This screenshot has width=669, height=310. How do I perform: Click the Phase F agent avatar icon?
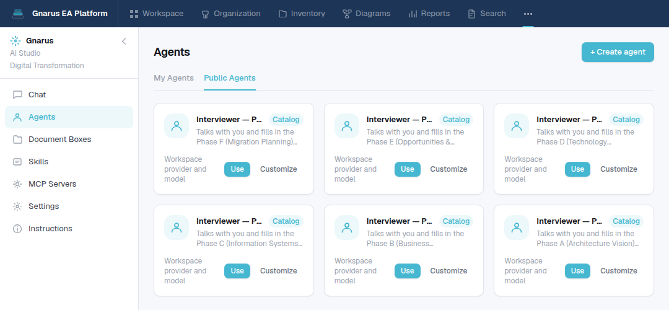coord(177,126)
